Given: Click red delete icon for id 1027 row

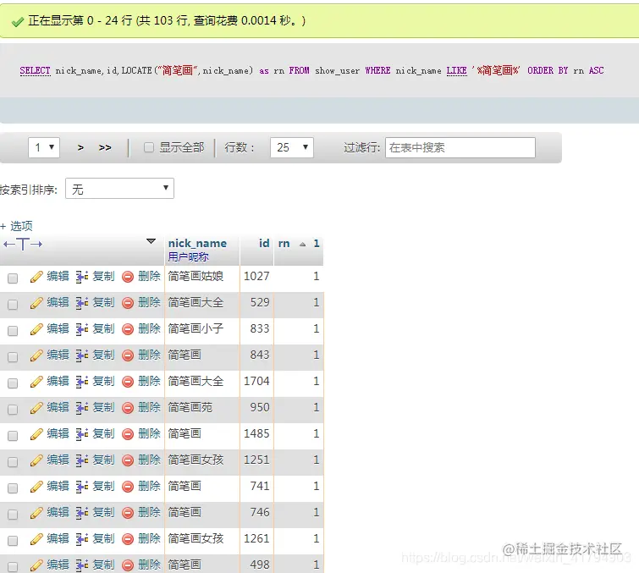Looking at the screenshot, I should point(128,277).
